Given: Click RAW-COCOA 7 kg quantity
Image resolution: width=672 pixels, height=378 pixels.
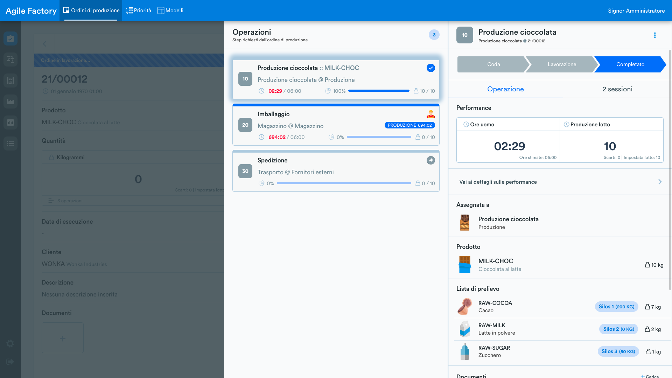Looking at the screenshot, I should pos(653,307).
